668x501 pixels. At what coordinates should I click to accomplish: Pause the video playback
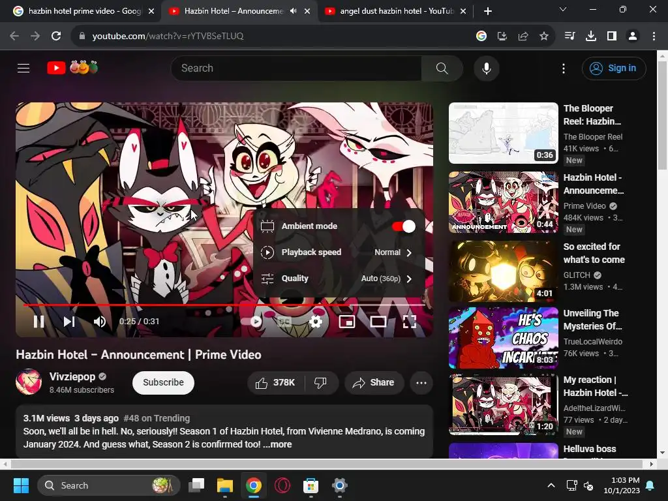(38, 321)
